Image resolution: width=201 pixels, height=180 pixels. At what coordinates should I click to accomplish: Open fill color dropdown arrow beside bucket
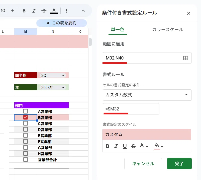tap(162, 147)
